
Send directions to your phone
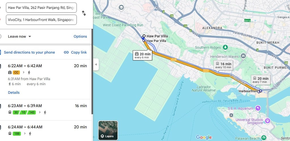(x=29, y=52)
